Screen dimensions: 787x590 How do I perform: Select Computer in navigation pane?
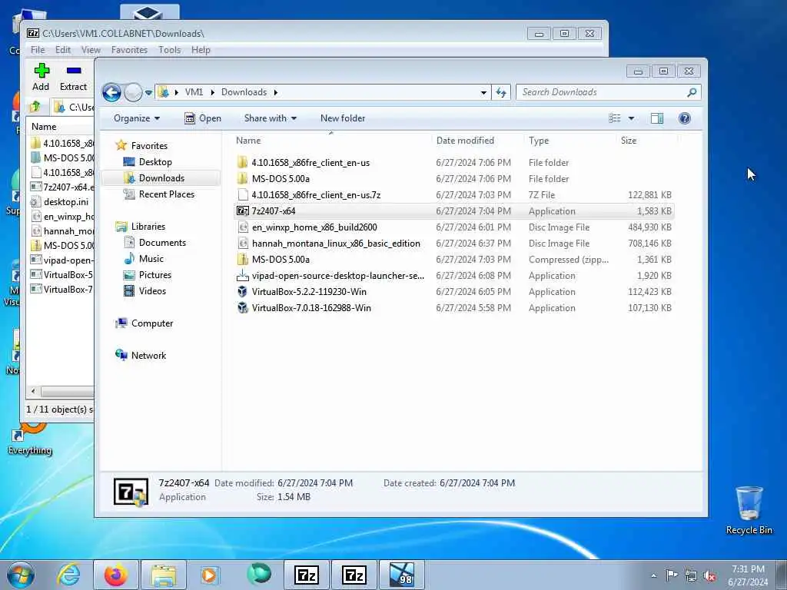[x=152, y=323]
